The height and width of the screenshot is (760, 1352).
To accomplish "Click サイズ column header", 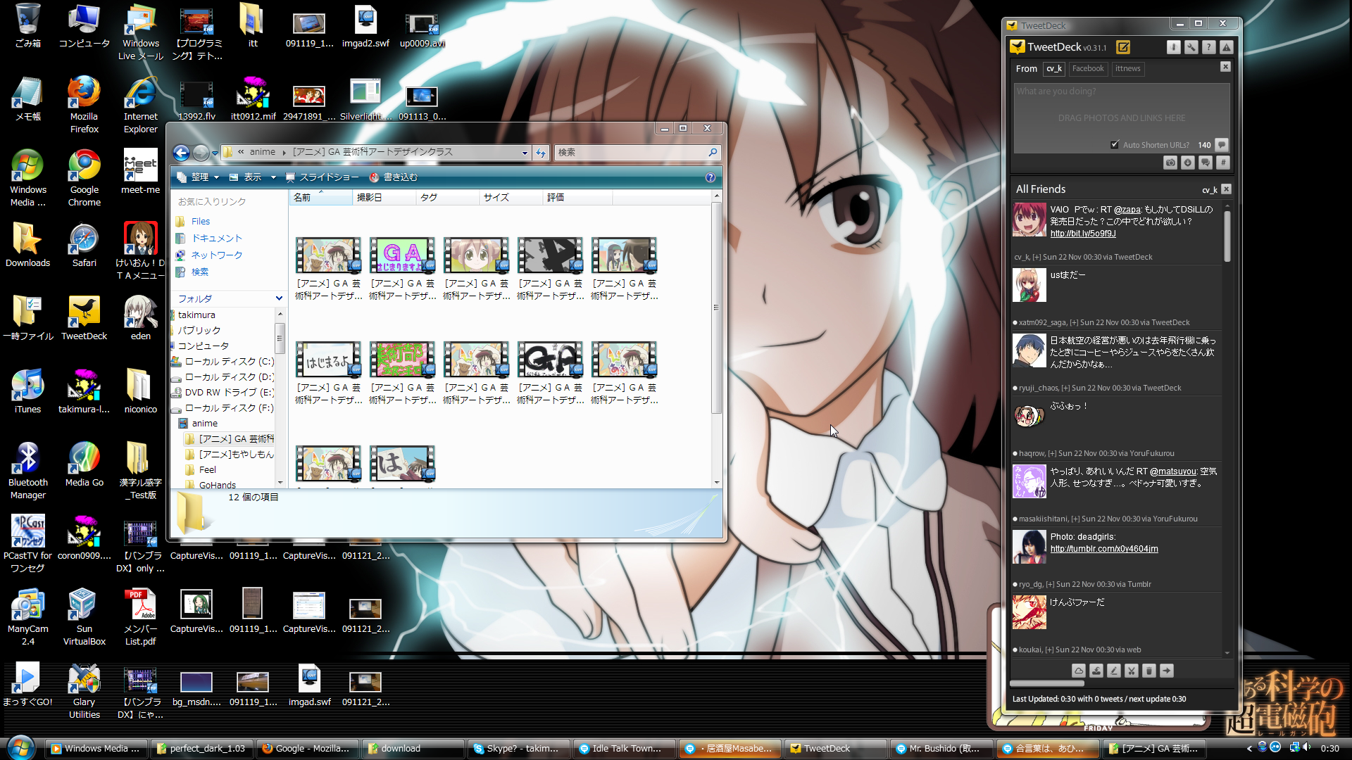I will click(511, 198).
